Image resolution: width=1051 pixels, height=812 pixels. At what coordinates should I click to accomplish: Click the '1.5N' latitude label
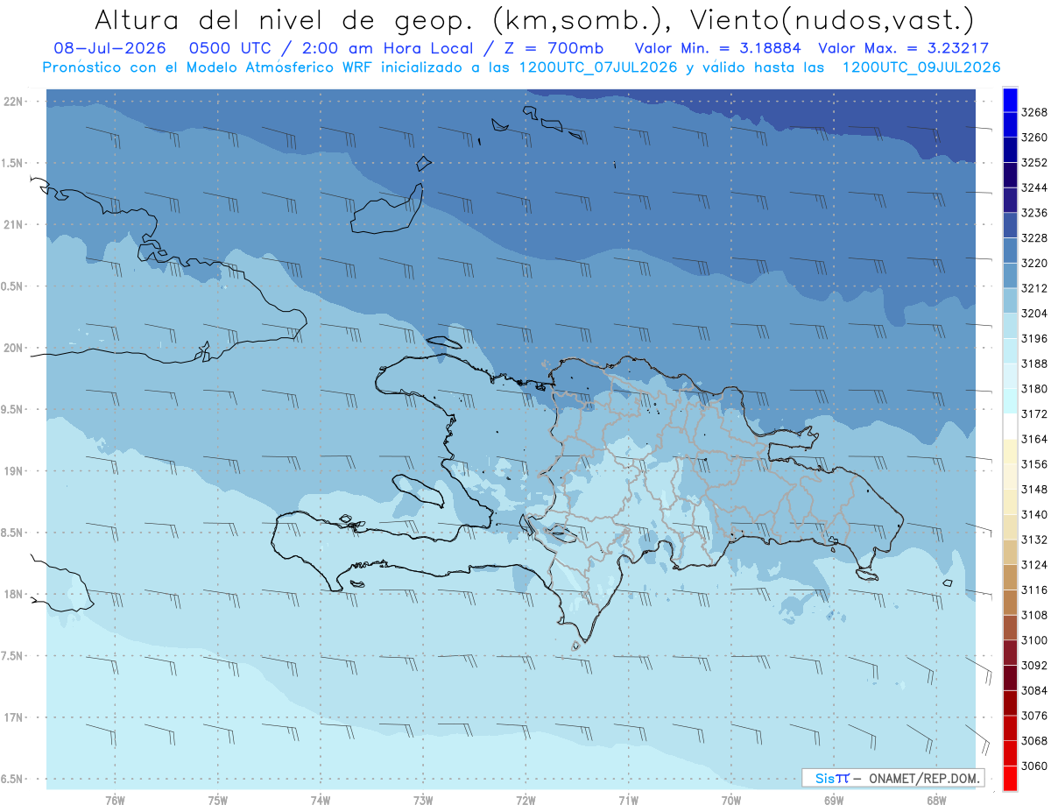tap(12, 164)
